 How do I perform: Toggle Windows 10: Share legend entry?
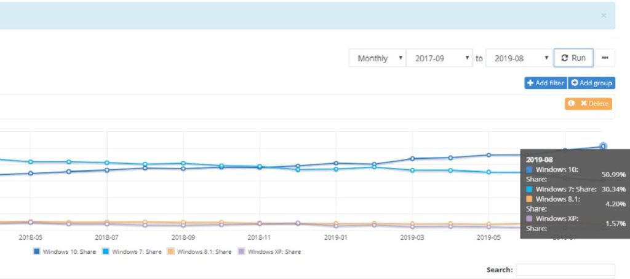(65, 252)
